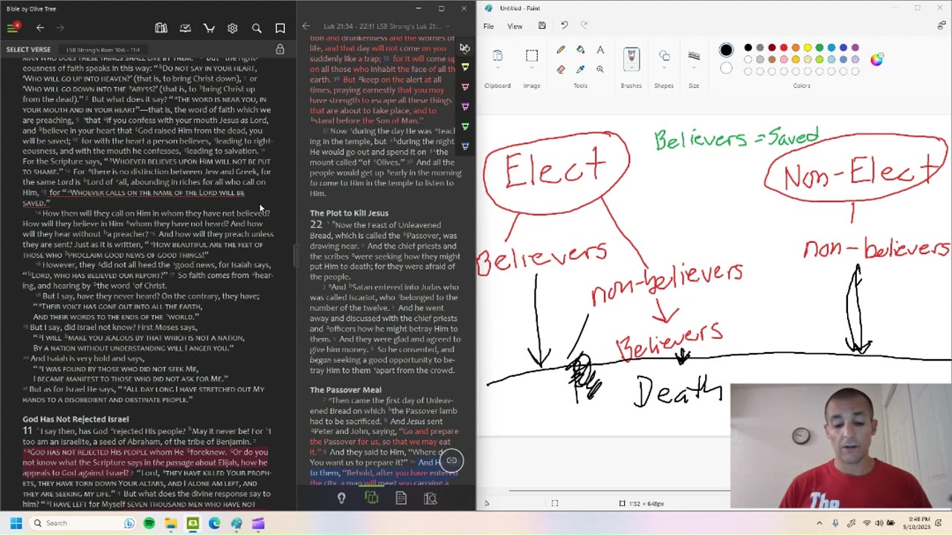Open the reading plans icon
Screen dimensions: 952x535
coord(185,28)
